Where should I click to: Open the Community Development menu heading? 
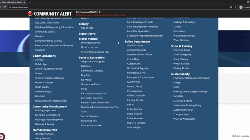click(50, 106)
